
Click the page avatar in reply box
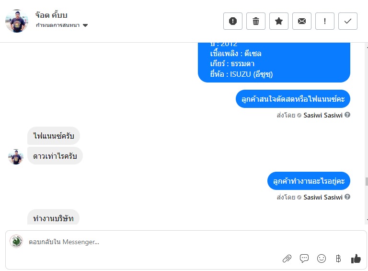(x=16, y=241)
